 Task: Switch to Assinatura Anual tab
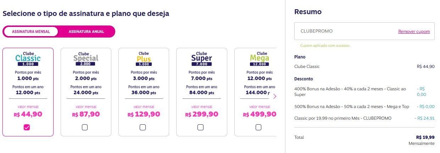pyautogui.click(x=86, y=32)
